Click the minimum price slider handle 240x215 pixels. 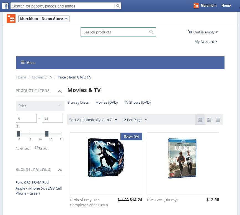[19, 134]
